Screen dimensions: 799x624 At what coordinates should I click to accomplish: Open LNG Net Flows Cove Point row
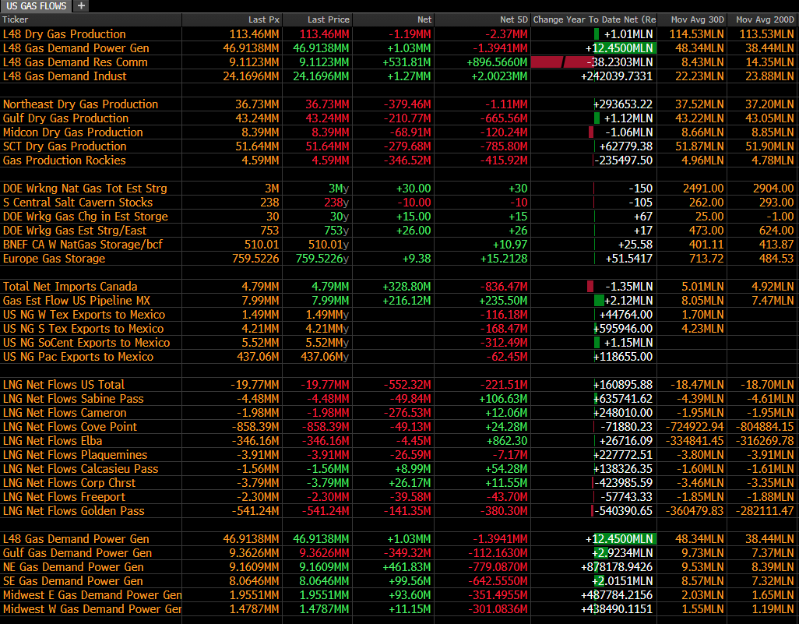coord(399,427)
